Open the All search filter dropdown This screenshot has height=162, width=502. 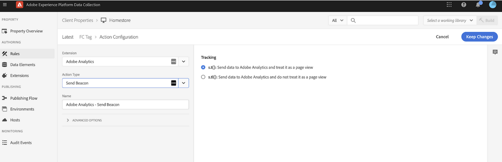tap(338, 20)
